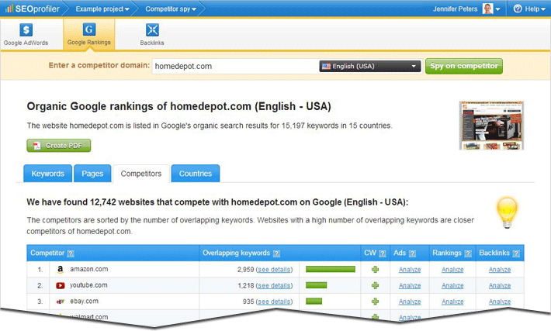The width and height of the screenshot is (551, 331).
Task: Open the Google AdWords section
Action: (26, 34)
